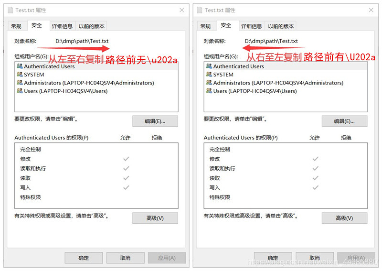This screenshot has width=382, height=271.
Task: Select Administrators (LAPTOP-HC04QSV4\Administrators) in left dialog
Action: [96, 83]
